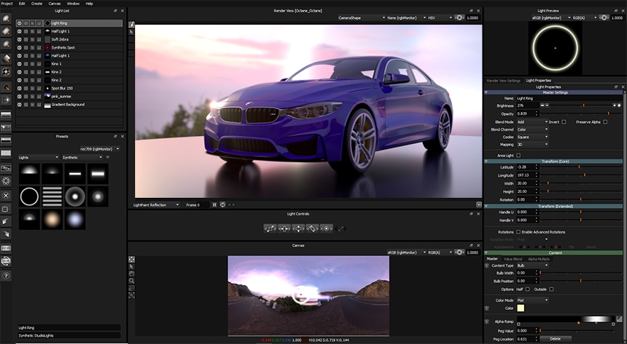Image resolution: width=627 pixels, height=344 pixels.
Task: Click the LightPaint brush icon in Render View toolbar
Action: 131,25
